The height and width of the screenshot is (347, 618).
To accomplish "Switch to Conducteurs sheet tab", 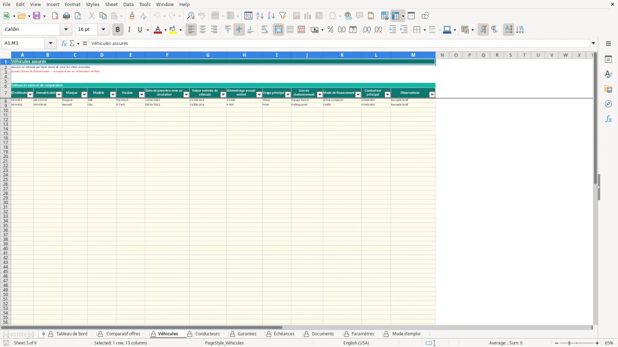I will (x=207, y=334).
